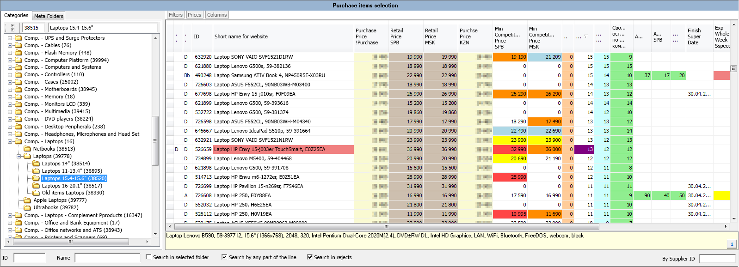739x267 pixels.
Task: Click the folder icon for Laptops 15.4-15.6" (38520)
Action: [36, 178]
